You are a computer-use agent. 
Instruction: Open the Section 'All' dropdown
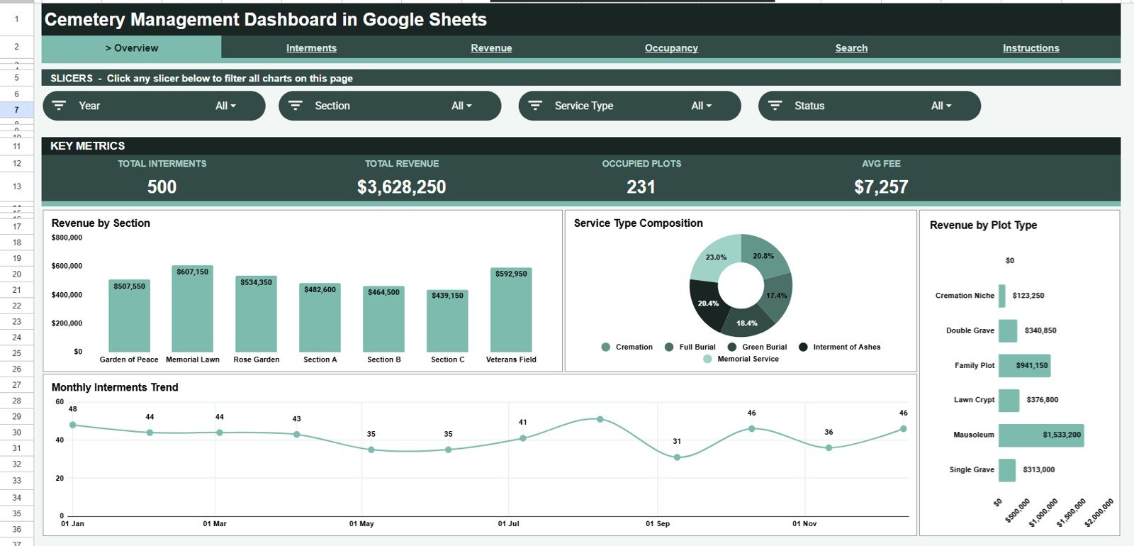[x=461, y=106]
